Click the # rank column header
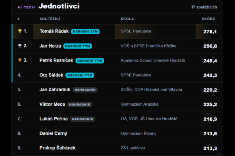This screenshot has height=156, width=235. (x=18, y=19)
